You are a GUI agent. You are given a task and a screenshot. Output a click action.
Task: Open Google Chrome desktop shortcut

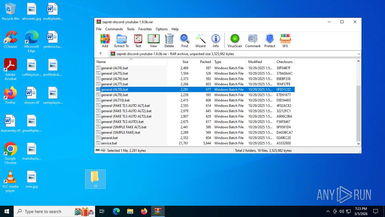[x=10, y=153]
